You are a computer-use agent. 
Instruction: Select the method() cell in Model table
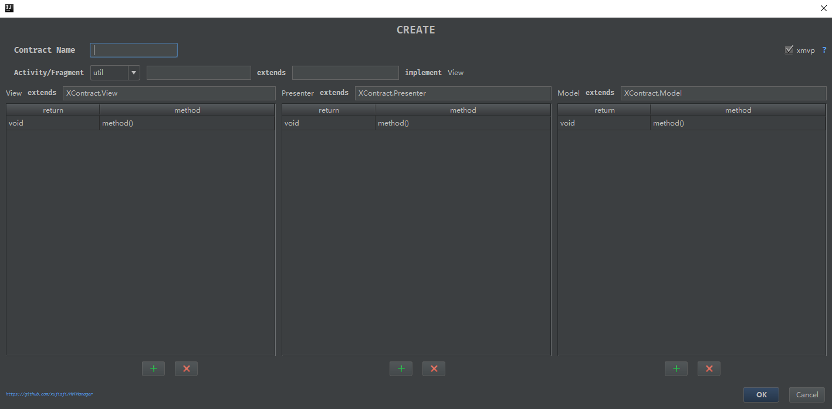[738, 123]
